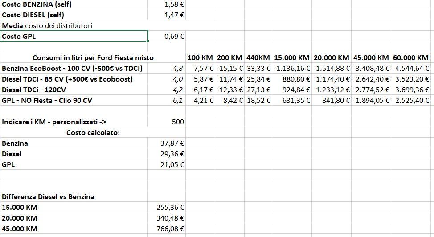Viewport: 434px width, 237px height.
Task: Select the 'Diesel TDCi - 120CV' row label
Action: [x=74, y=90]
